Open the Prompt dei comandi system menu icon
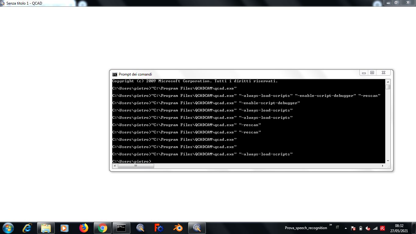416x234 pixels. click(115, 74)
